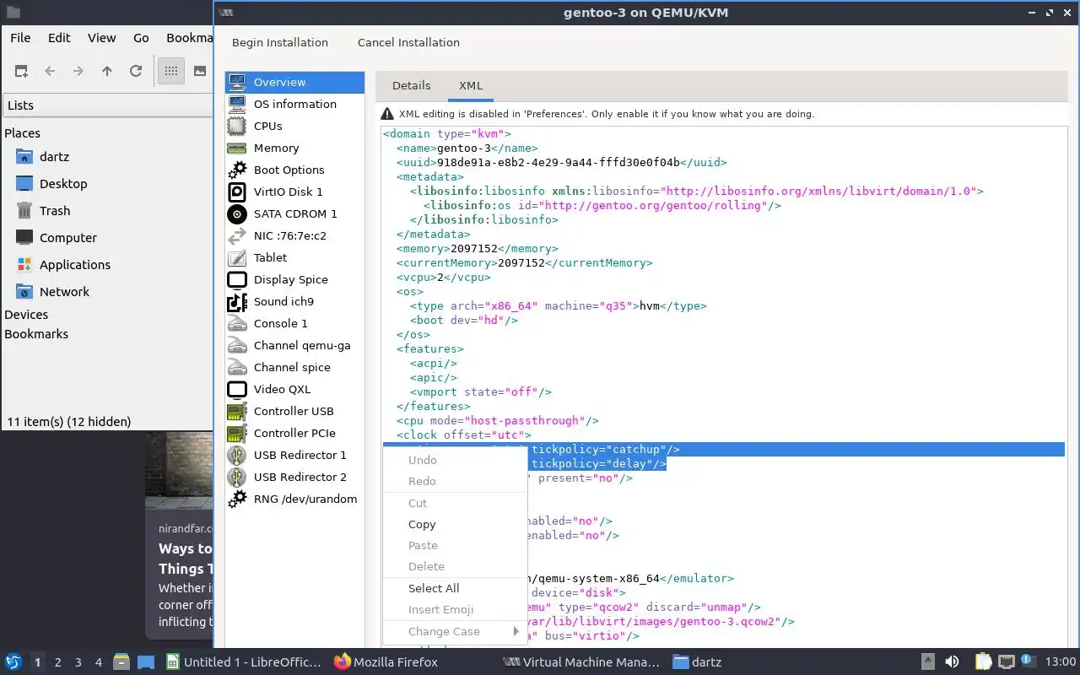Open Boot Options gear icon
This screenshot has height=675, width=1080.
pos(238,170)
